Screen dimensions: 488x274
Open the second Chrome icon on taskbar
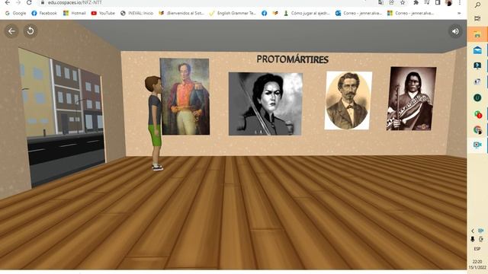point(477,129)
